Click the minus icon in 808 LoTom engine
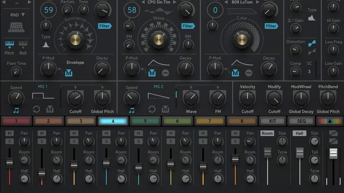 [x=248, y=73]
